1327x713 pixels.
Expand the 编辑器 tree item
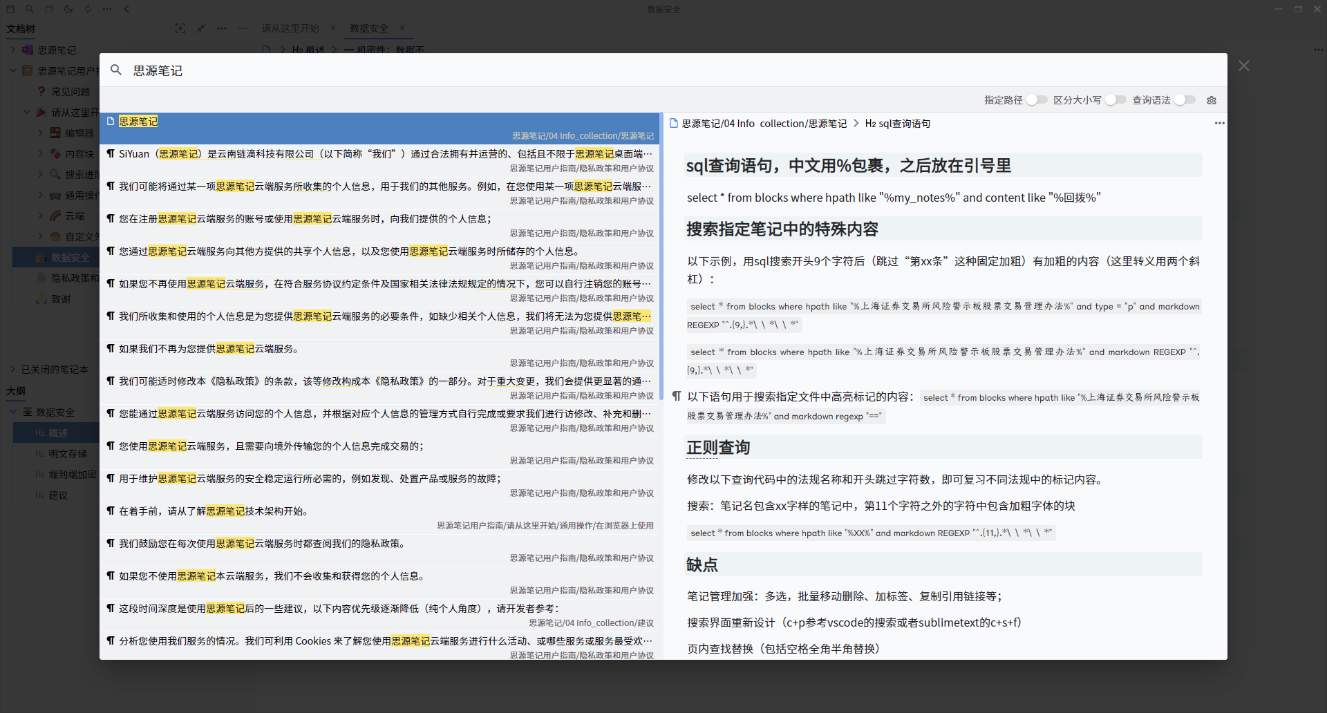(x=39, y=132)
